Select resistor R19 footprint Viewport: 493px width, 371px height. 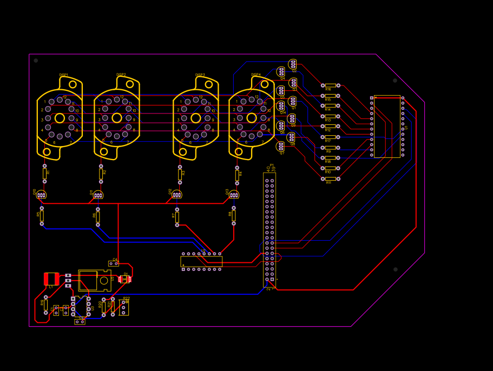point(45,304)
